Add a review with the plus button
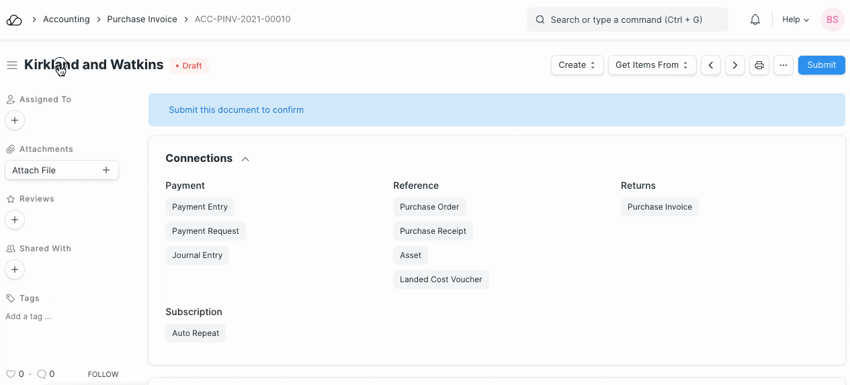Image resolution: width=850 pixels, height=385 pixels. coord(15,220)
